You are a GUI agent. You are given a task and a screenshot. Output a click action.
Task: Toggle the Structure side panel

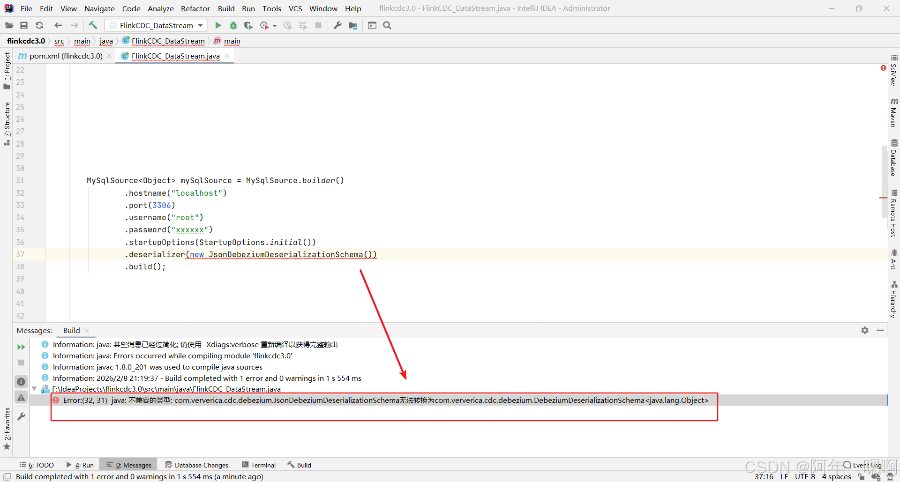pyautogui.click(x=7, y=124)
